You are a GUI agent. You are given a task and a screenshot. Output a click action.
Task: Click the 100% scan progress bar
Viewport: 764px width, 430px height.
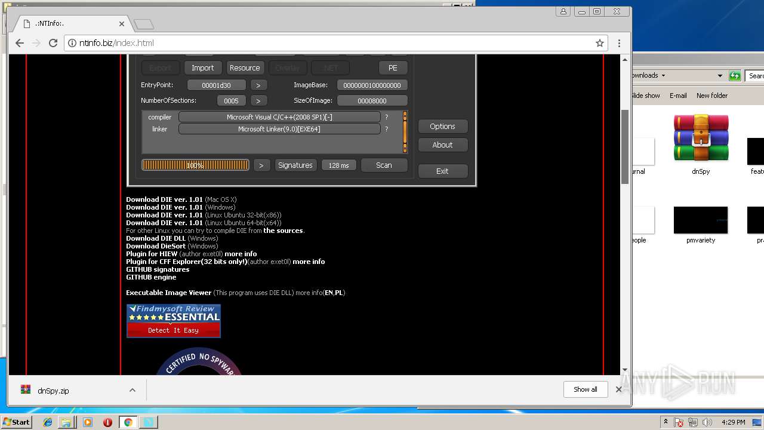pos(195,165)
